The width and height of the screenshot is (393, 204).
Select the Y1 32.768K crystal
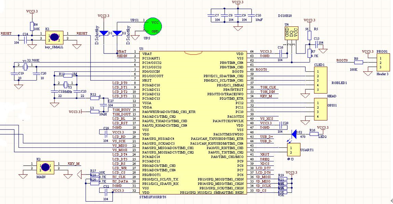25,66
